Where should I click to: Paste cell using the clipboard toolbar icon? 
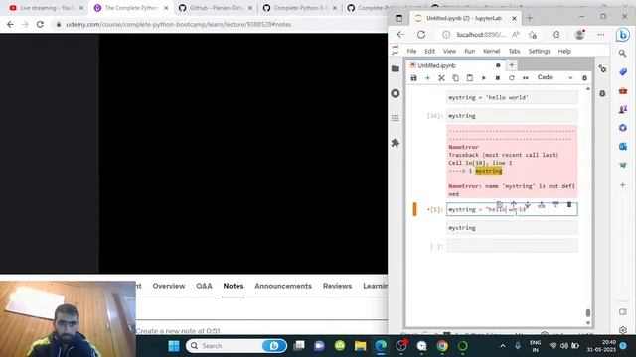(470, 78)
